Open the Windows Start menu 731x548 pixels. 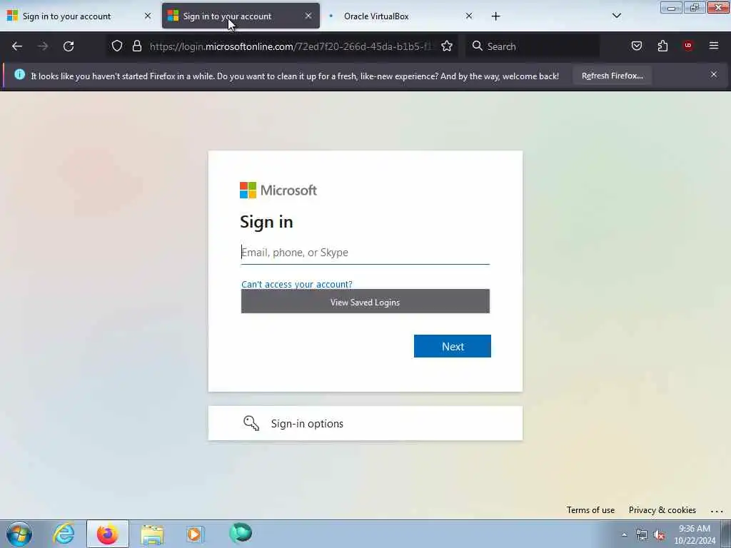click(x=19, y=534)
